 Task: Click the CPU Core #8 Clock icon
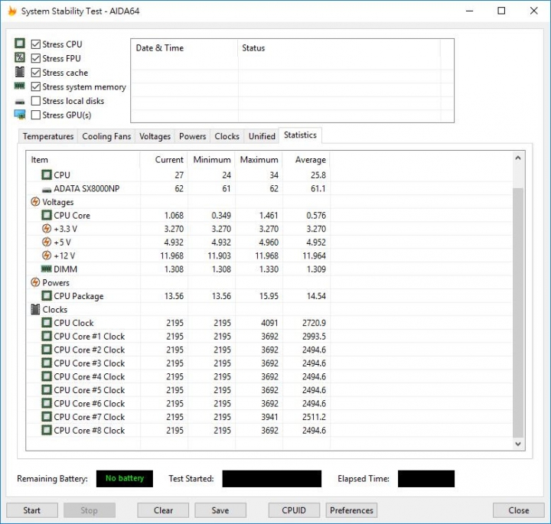click(47, 430)
